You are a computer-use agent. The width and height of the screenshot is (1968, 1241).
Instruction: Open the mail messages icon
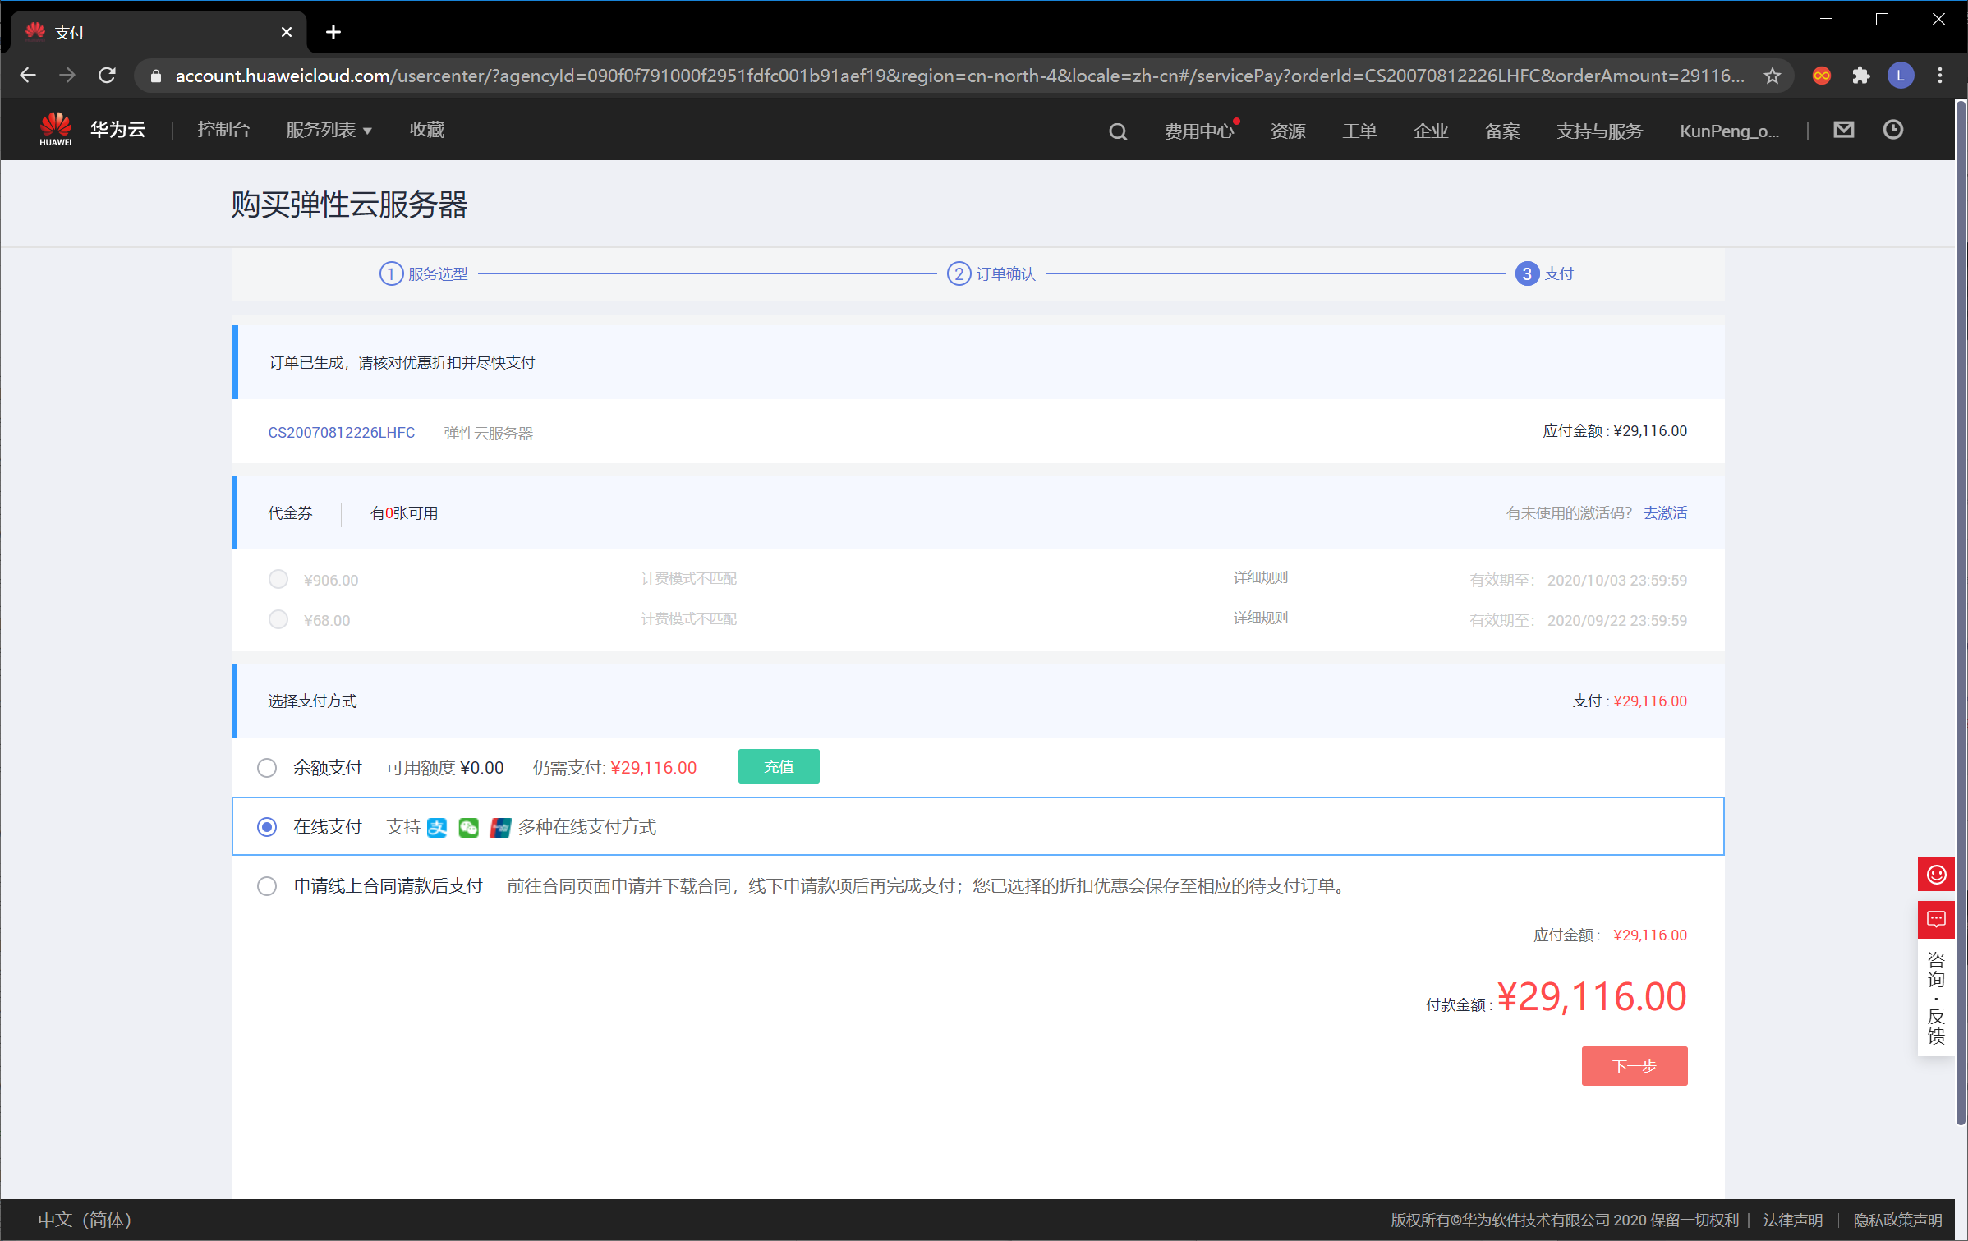point(1843,130)
